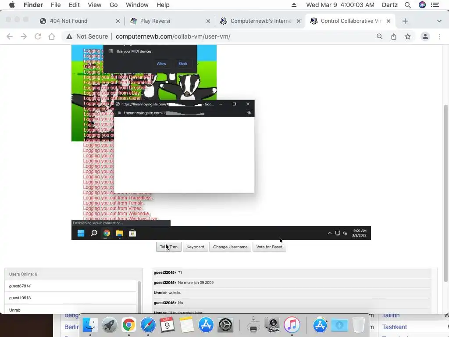This screenshot has height=337, width=449.
Task: Select user guest10513 in users list
Action: 71,298
